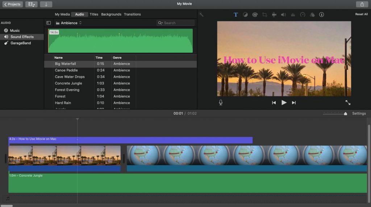Enter fullscreen playback with arrows icon
This screenshot has width=371, height=207.
[348, 102]
